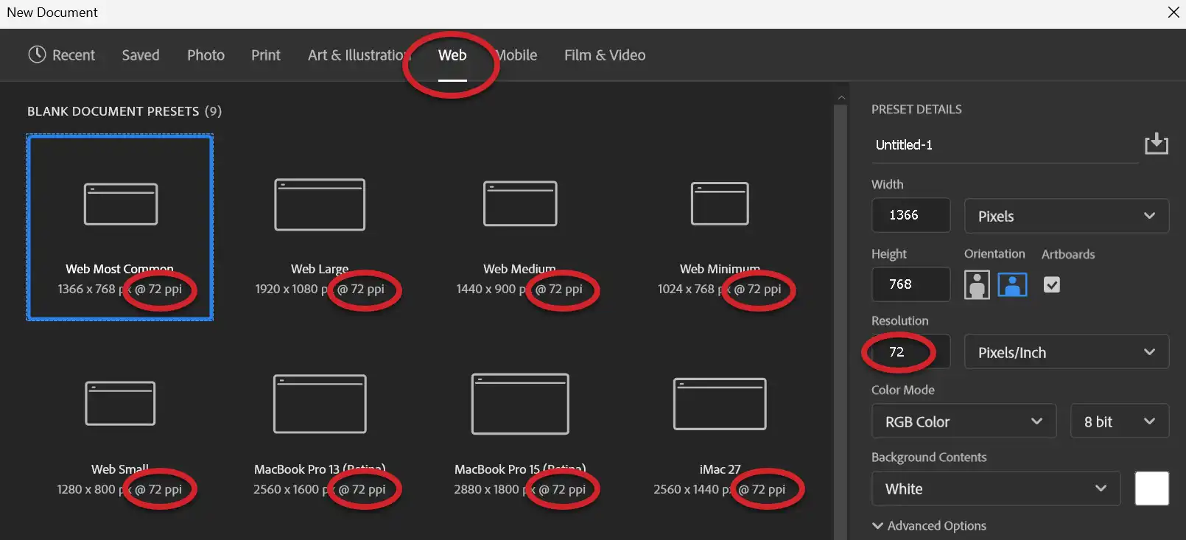Image resolution: width=1186 pixels, height=540 pixels.
Task: Open the Width units dropdown (Pixels)
Action: [1066, 216]
